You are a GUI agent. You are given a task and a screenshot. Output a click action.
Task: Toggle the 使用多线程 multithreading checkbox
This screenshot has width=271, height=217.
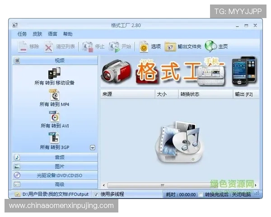click(x=96, y=194)
